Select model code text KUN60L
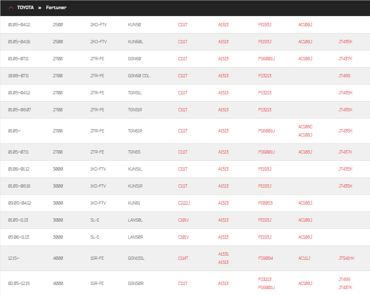 click(135, 42)
